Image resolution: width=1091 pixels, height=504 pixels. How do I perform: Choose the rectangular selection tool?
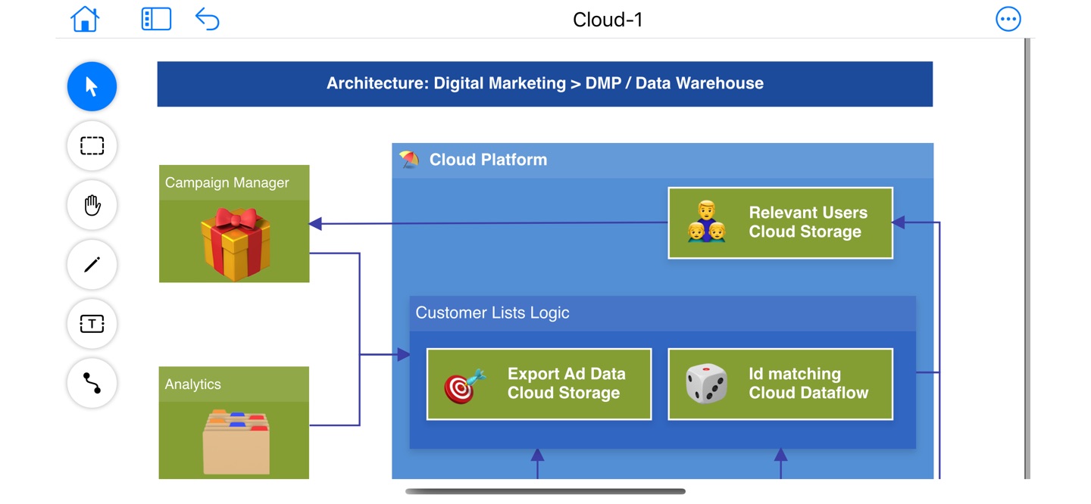pyautogui.click(x=92, y=145)
